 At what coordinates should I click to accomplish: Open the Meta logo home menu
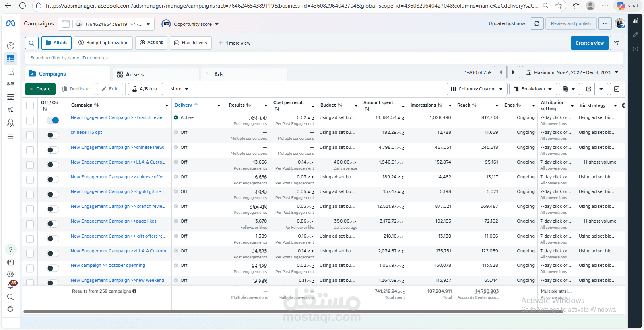11,24
